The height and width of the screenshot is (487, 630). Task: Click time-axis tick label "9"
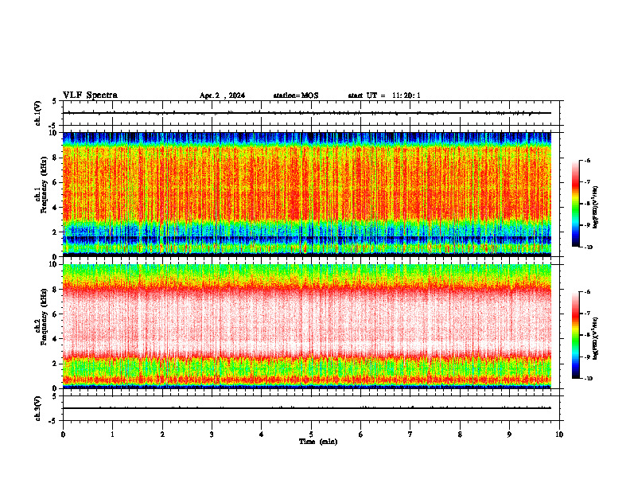pyautogui.click(x=509, y=434)
